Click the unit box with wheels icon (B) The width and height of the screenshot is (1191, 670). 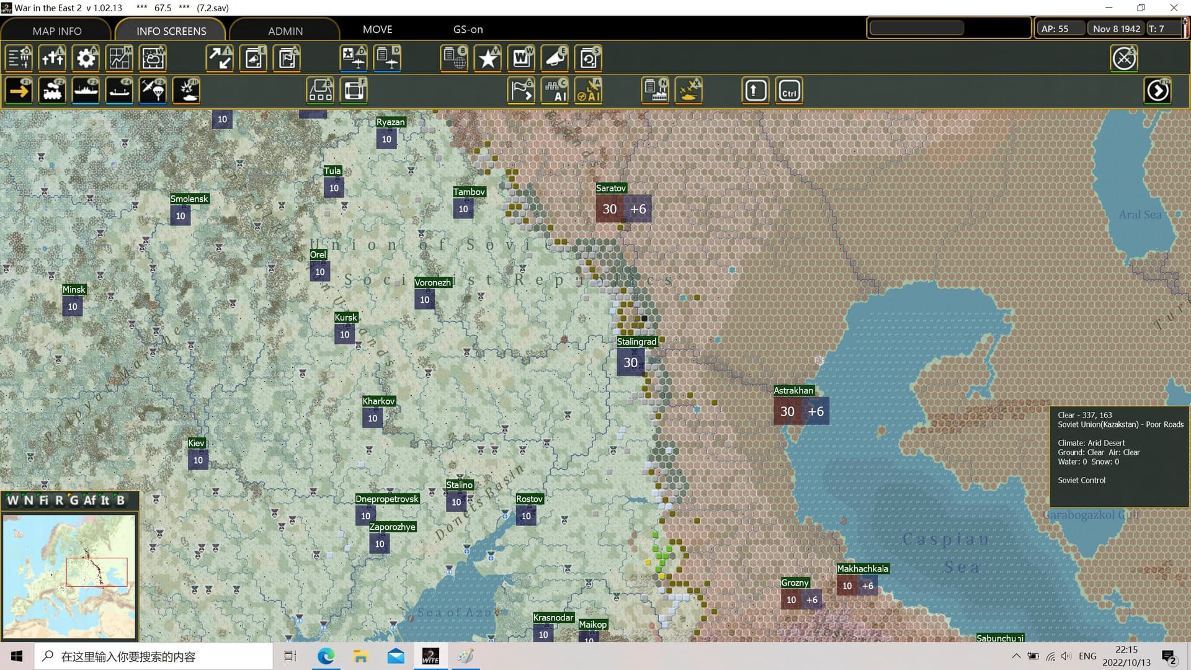[x=320, y=91]
